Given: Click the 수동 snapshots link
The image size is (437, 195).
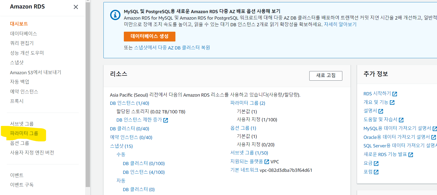Looking at the screenshot, I should click(x=121, y=155).
